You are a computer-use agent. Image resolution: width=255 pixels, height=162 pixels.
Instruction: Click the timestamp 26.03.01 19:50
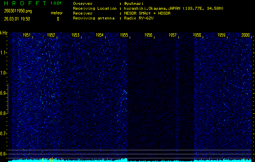tap(17, 19)
